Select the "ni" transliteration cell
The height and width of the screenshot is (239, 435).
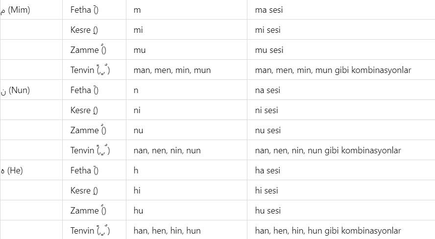(137, 110)
